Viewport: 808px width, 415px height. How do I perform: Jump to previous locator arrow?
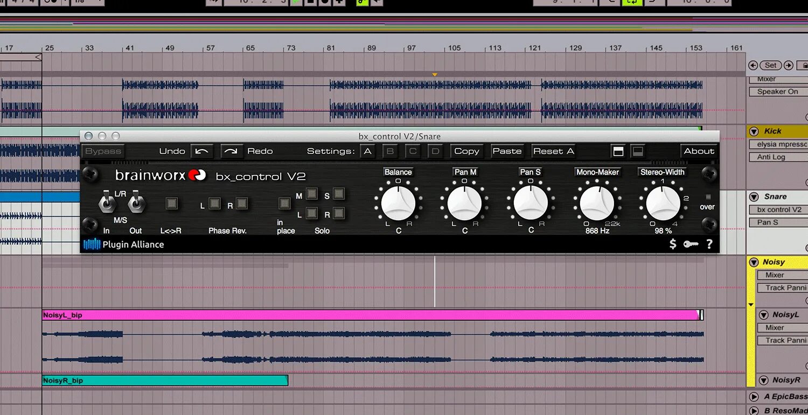[754, 65]
